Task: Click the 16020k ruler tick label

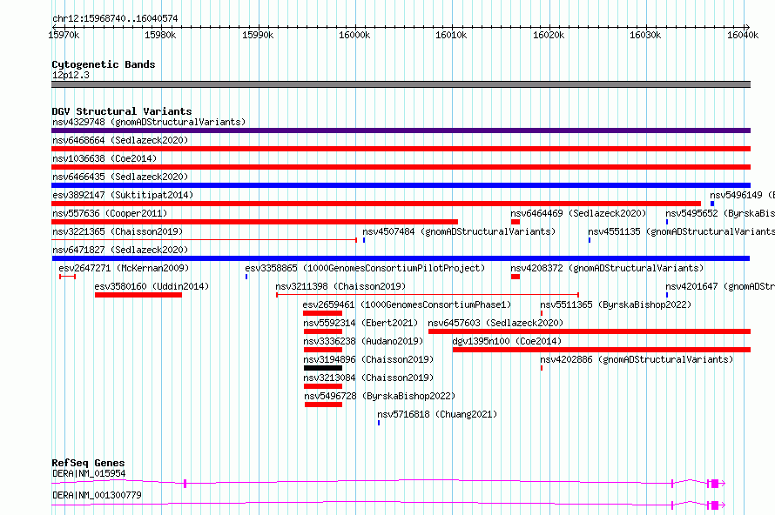Action: point(548,35)
